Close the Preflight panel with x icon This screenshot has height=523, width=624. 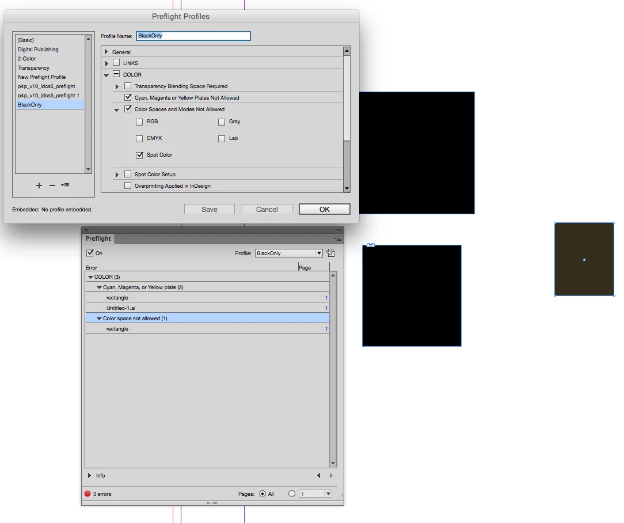[86, 230]
